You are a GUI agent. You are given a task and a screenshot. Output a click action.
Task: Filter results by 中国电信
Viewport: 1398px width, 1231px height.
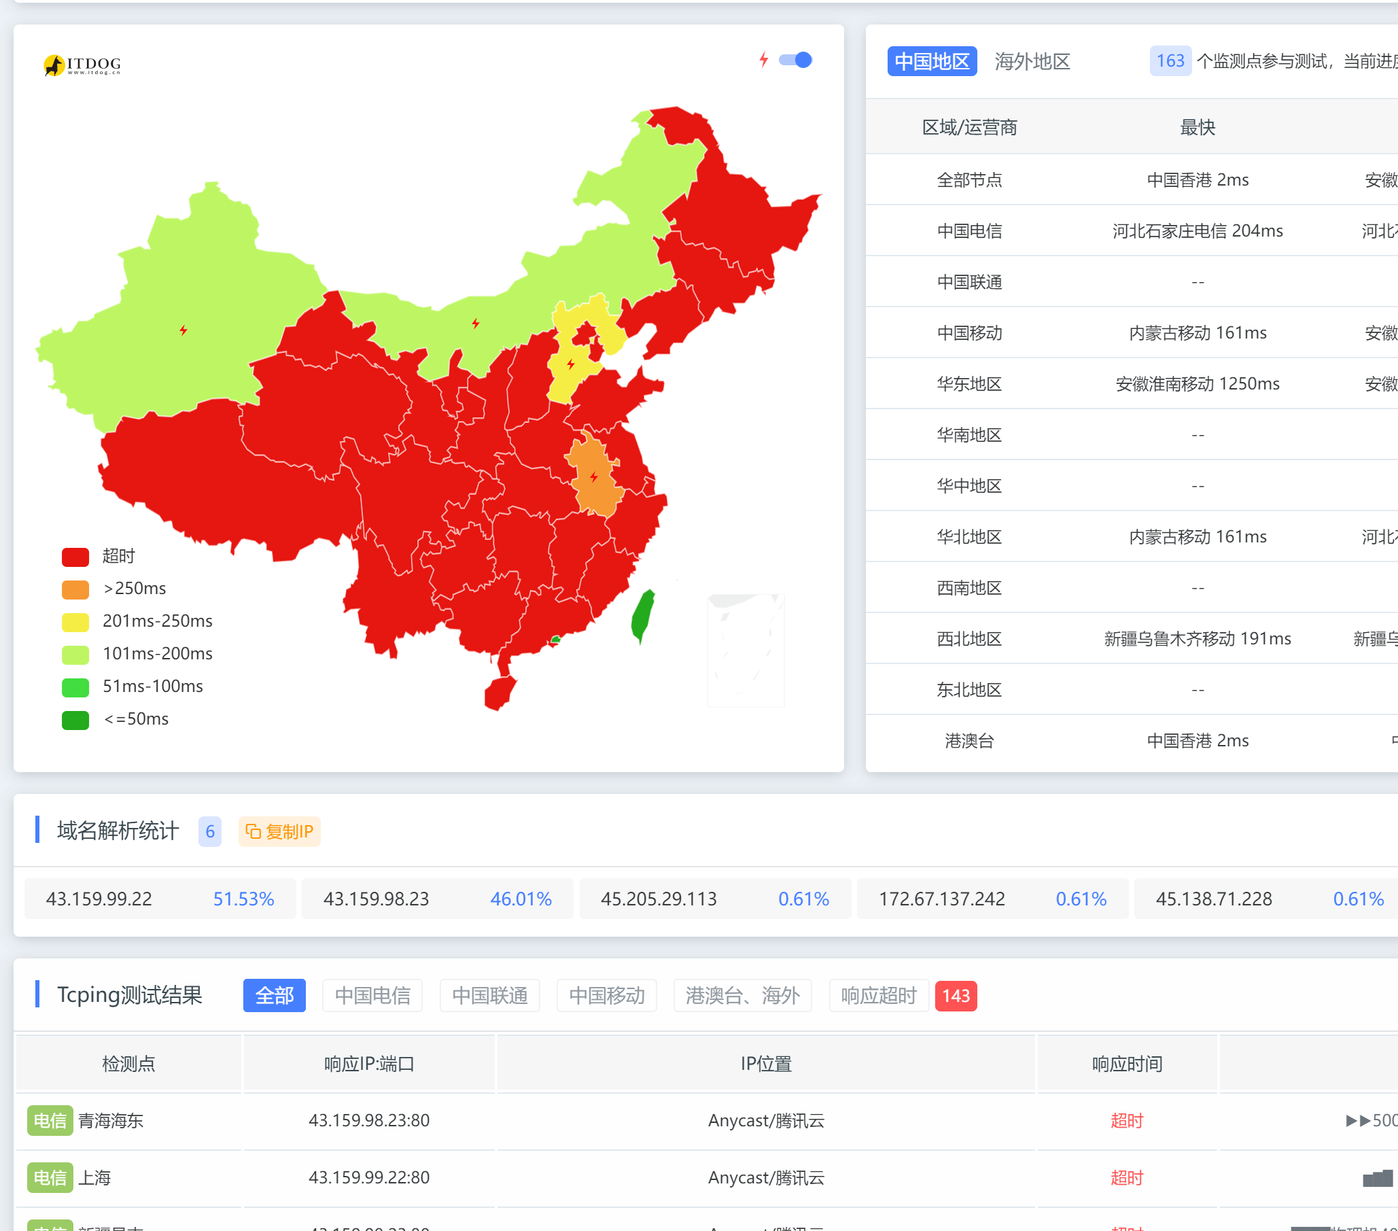coord(372,995)
